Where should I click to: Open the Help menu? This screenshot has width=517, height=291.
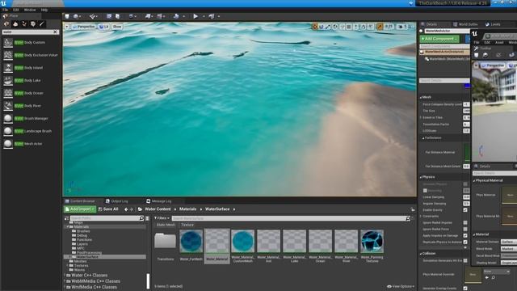44,10
